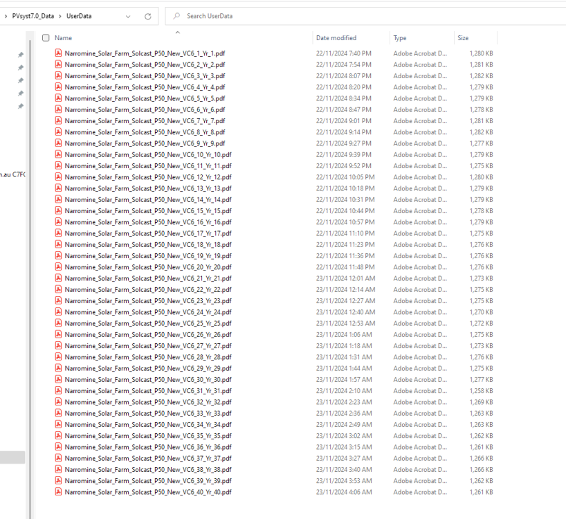The height and width of the screenshot is (519, 566).
Task: Click the magnifier icon in search box
Action: 178,16
